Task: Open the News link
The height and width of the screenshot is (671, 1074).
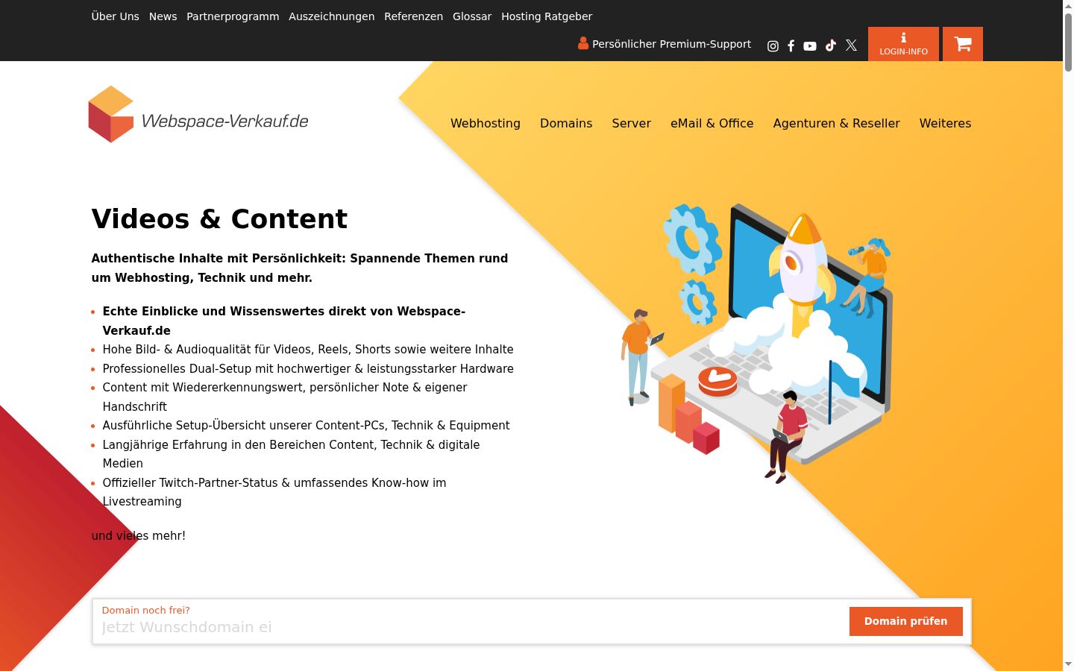Action: click(x=163, y=16)
